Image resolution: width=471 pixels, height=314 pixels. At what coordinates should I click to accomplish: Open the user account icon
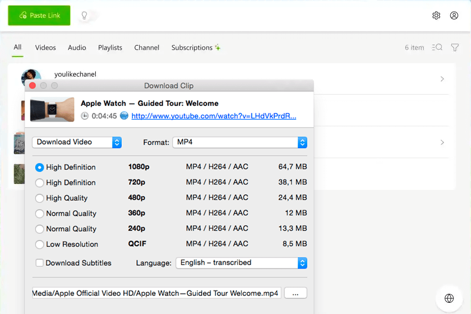point(454,16)
